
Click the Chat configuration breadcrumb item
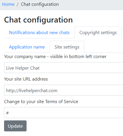coord(40,4)
